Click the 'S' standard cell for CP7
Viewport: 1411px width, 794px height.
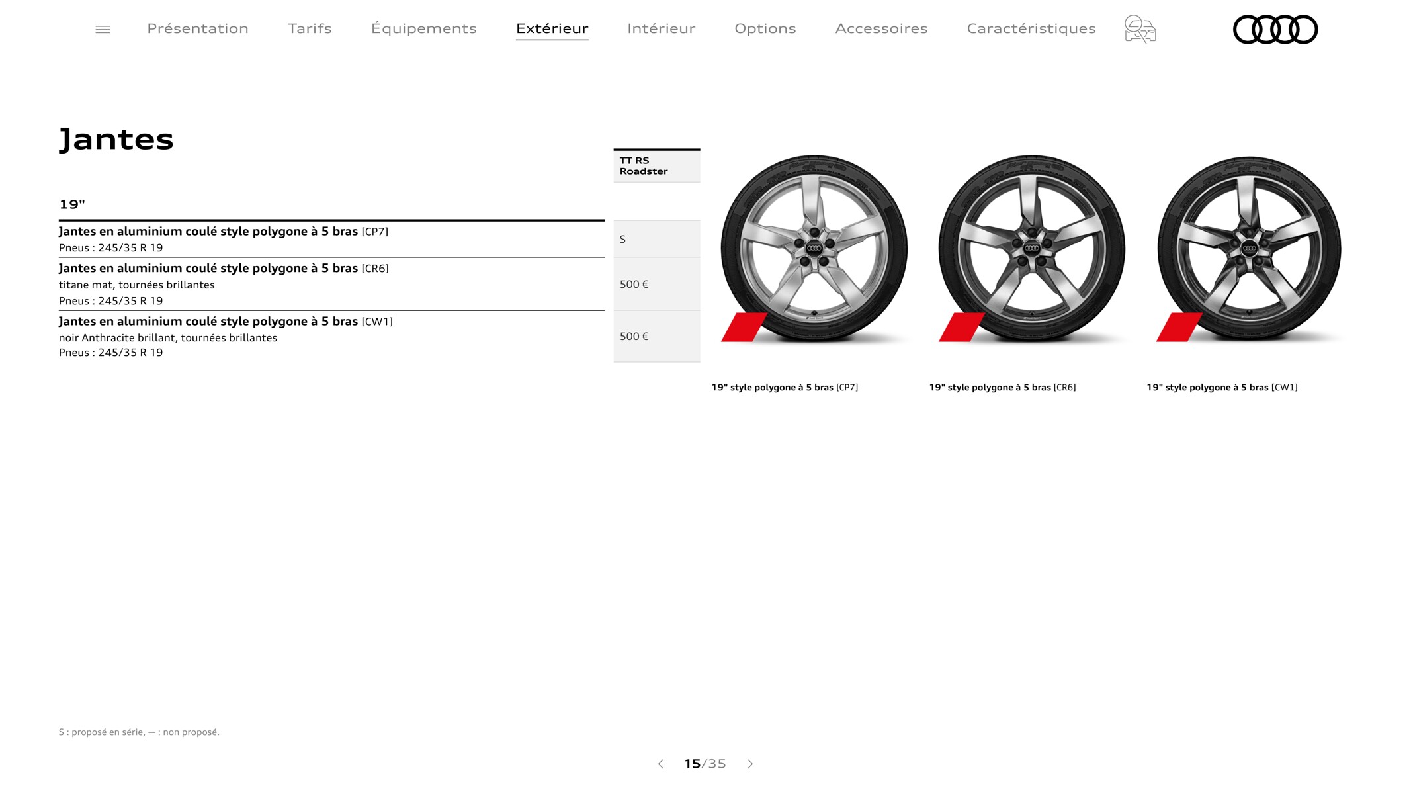click(x=657, y=239)
